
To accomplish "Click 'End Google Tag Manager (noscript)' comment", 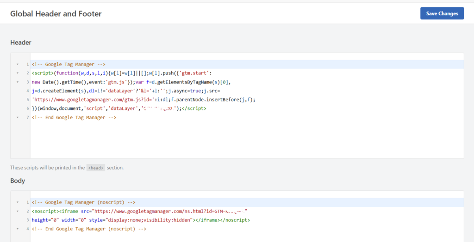I will (89, 229).
